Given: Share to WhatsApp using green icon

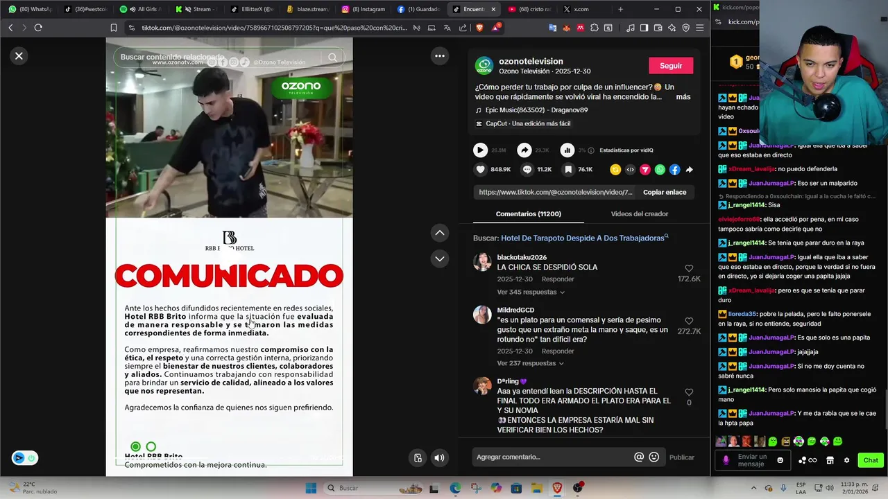Looking at the screenshot, I should click(660, 169).
